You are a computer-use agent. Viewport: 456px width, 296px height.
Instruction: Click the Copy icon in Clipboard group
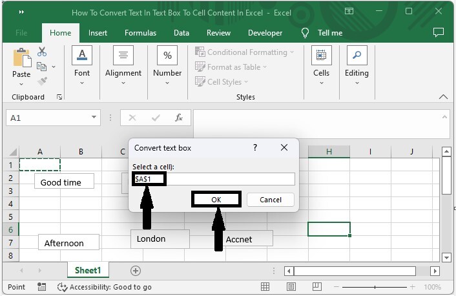point(42,67)
